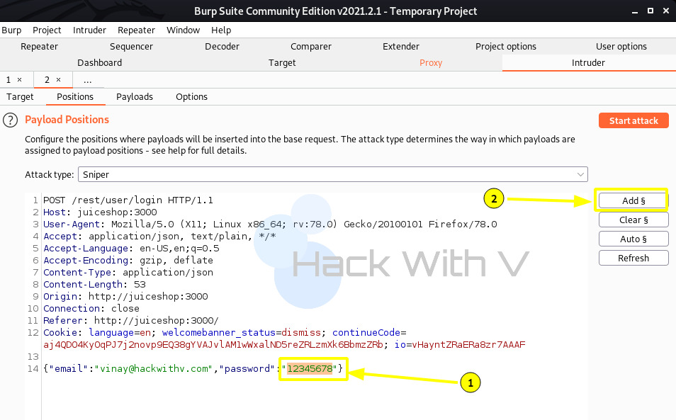Click the Payload Positions heading
The height and width of the screenshot is (420, 676).
(67, 120)
